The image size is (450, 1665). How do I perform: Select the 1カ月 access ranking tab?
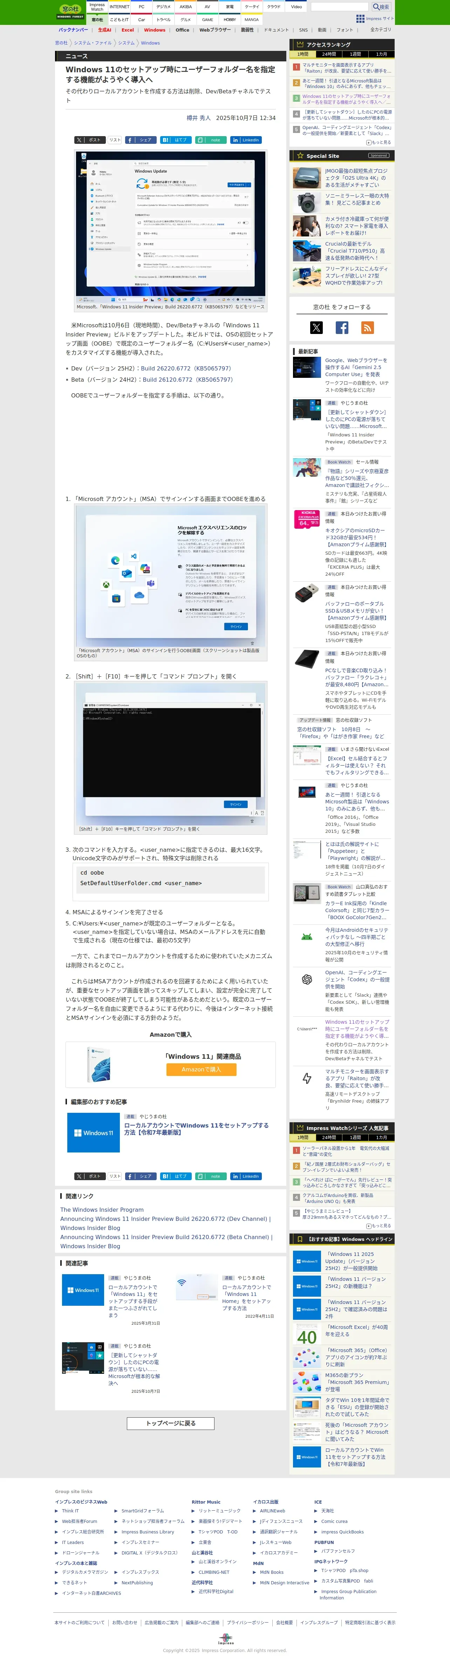coord(382,54)
